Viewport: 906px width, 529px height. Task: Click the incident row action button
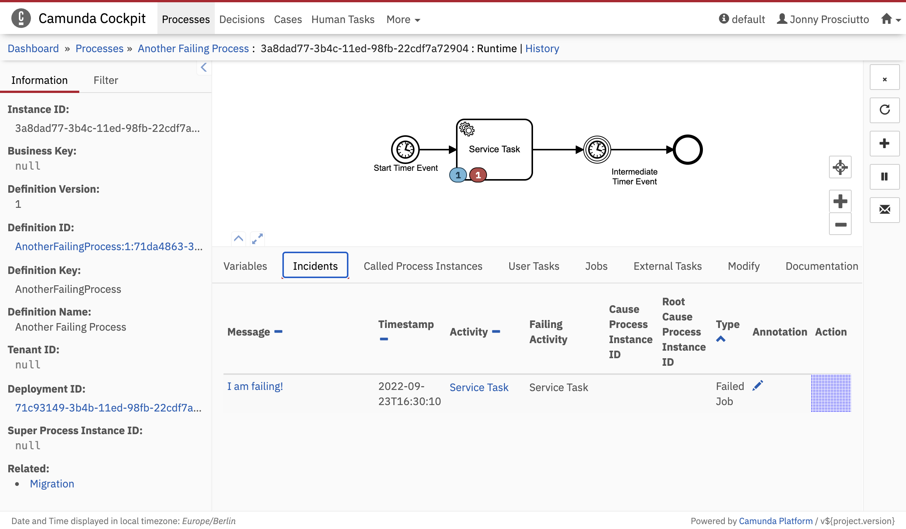tap(831, 393)
